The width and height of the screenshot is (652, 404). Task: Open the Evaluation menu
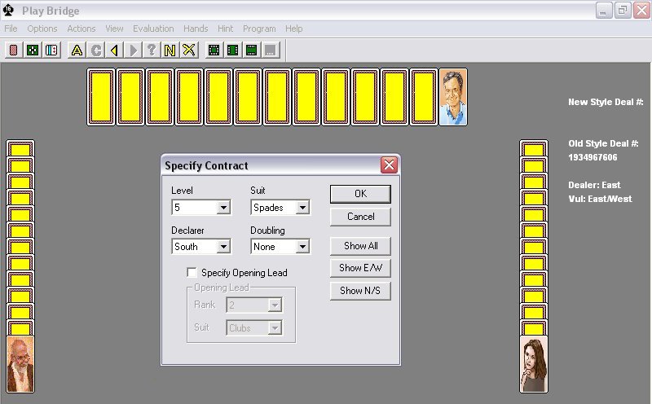coord(153,29)
